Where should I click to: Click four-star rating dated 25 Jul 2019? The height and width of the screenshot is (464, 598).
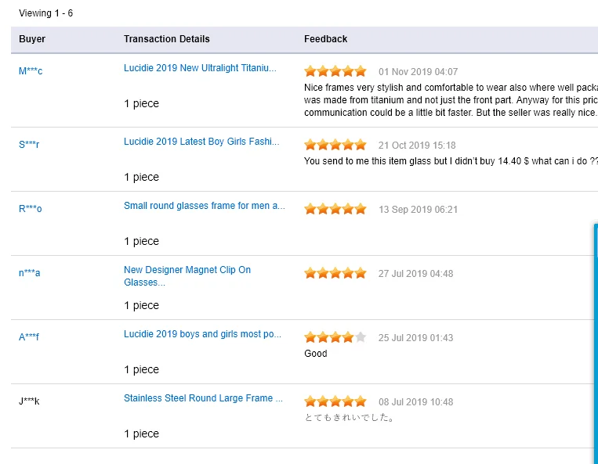pyautogui.click(x=335, y=337)
